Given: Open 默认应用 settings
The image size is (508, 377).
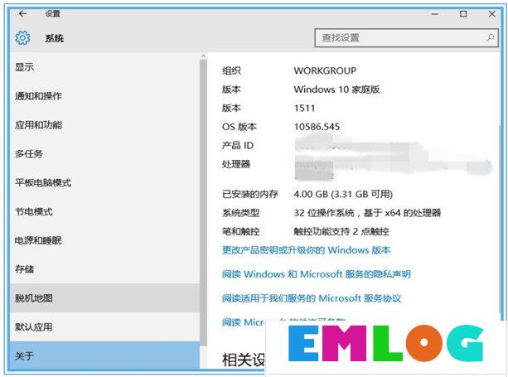Looking at the screenshot, I should [x=104, y=327].
